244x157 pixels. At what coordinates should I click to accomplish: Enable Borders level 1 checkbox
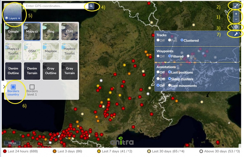32,87
